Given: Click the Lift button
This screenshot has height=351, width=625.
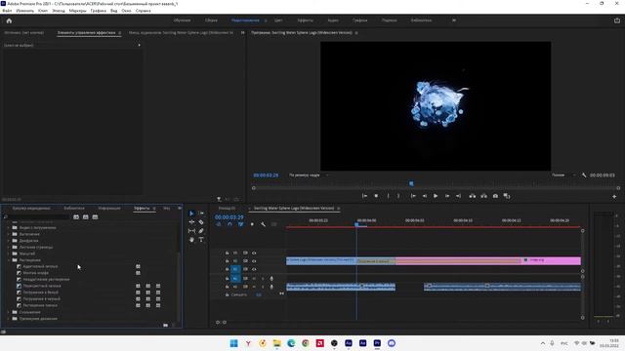Looking at the screenshot, I should pyautogui.click(x=473, y=196).
